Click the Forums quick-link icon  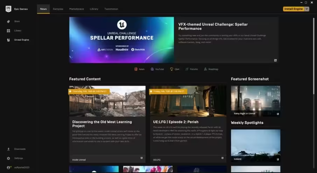tap(187, 69)
